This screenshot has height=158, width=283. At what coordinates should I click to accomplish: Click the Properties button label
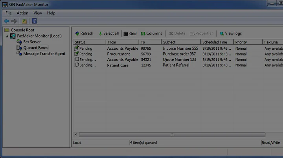[204, 33]
